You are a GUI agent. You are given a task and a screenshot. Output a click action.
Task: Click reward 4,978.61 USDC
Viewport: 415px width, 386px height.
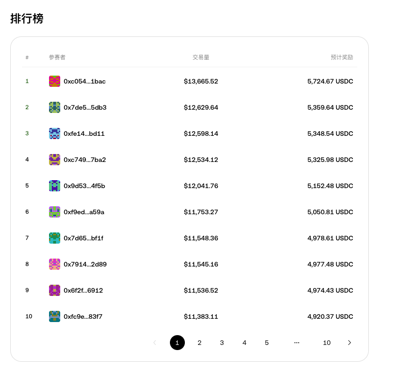point(330,238)
